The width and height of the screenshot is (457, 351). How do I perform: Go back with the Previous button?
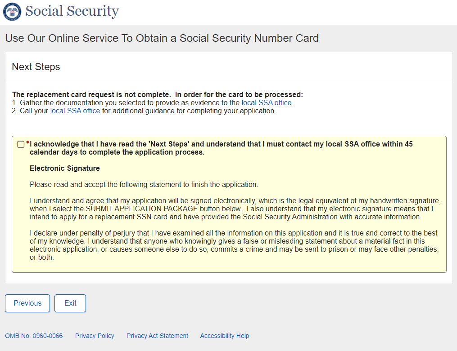pos(27,303)
